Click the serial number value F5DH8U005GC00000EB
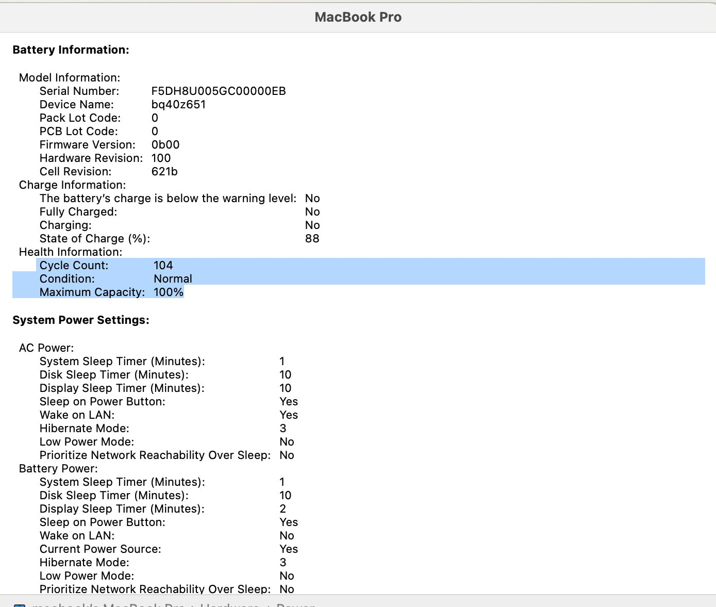The height and width of the screenshot is (607, 716). coord(218,91)
